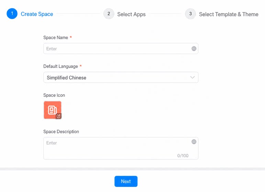Switch to the Select Apps step
Viewport: 265px width, 192px height.
tap(131, 14)
